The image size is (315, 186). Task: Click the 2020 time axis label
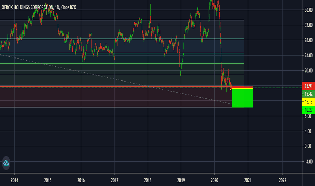coord(214,180)
